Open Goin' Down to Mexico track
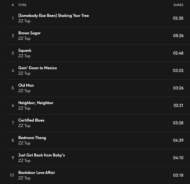 pyautogui.click(x=37, y=68)
